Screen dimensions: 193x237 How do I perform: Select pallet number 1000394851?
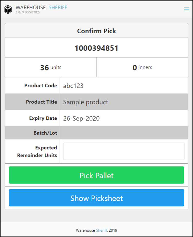click(96, 48)
